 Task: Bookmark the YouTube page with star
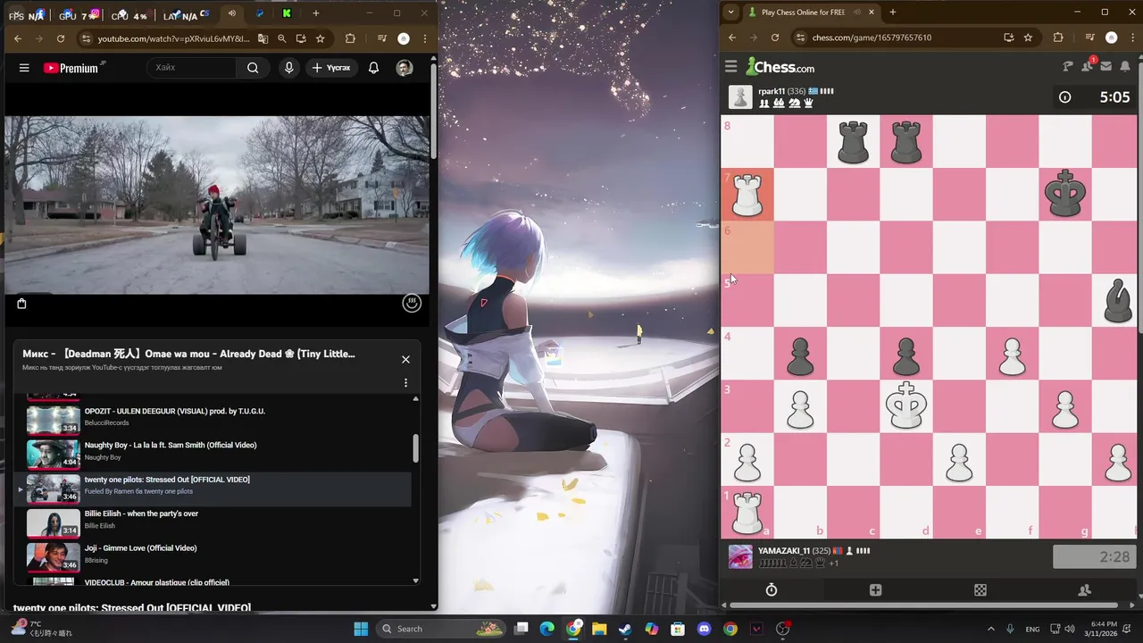(x=320, y=38)
